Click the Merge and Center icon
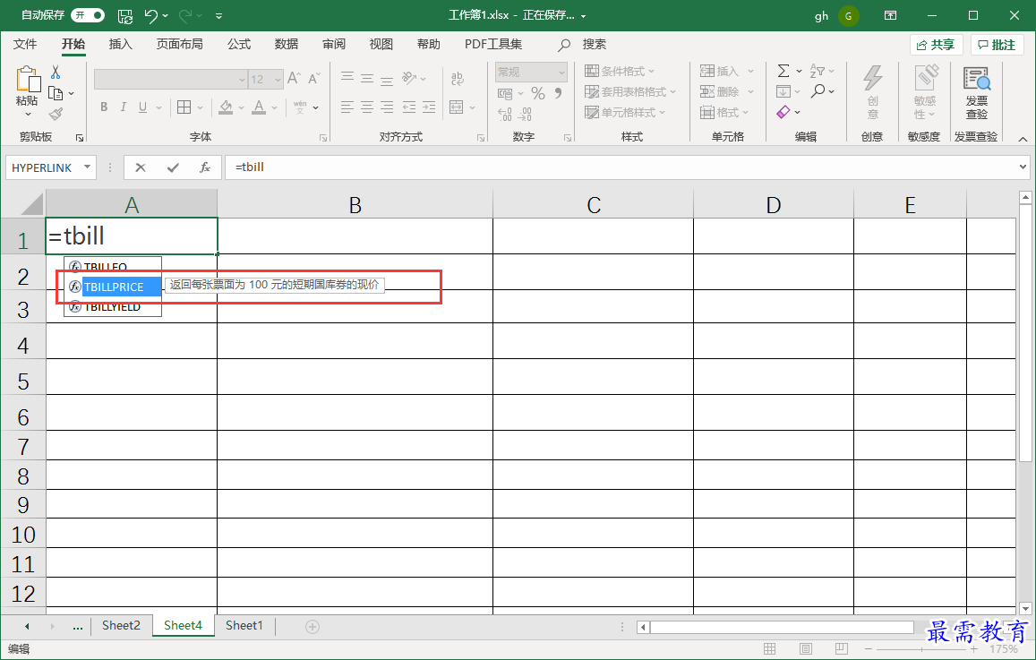 (456, 107)
